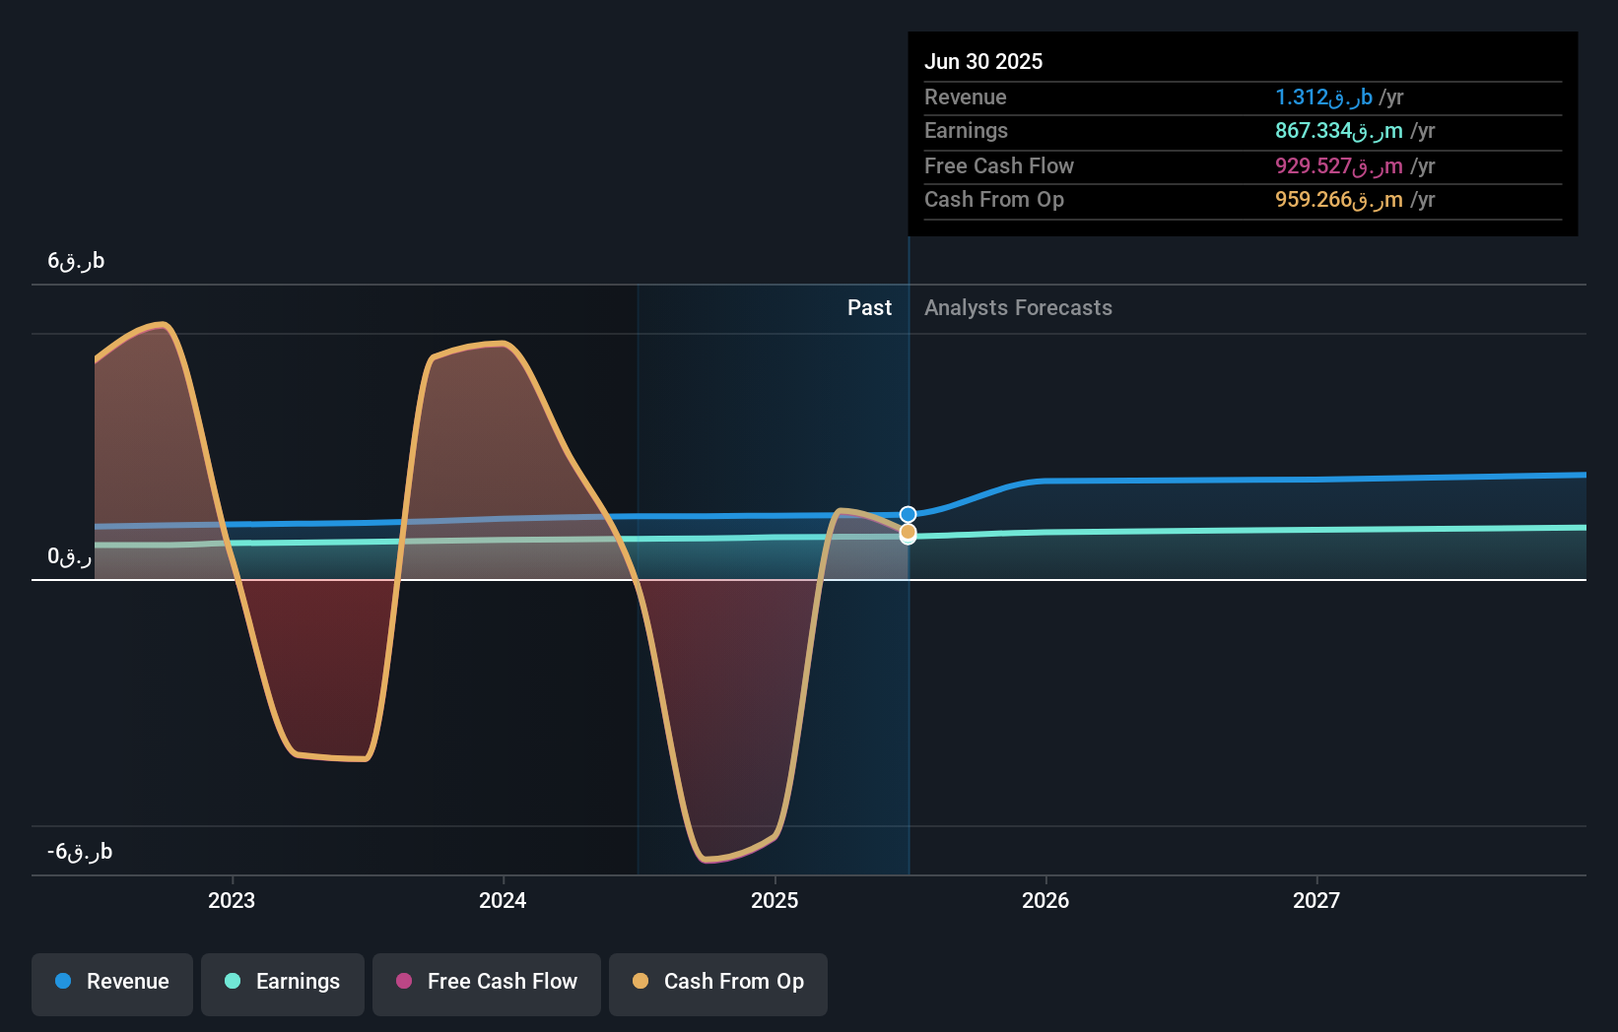Viewport: 1618px width, 1032px height.
Task: Select the 2024 x-axis label
Action: [503, 900]
